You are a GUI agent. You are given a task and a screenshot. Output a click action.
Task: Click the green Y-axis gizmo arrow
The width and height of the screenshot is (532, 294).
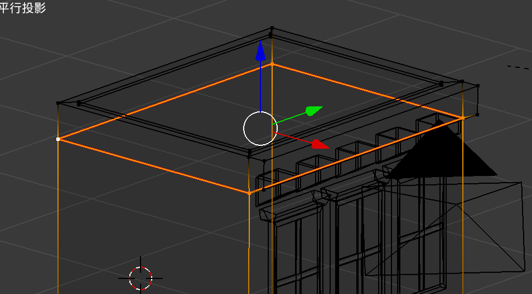click(x=314, y=111)
